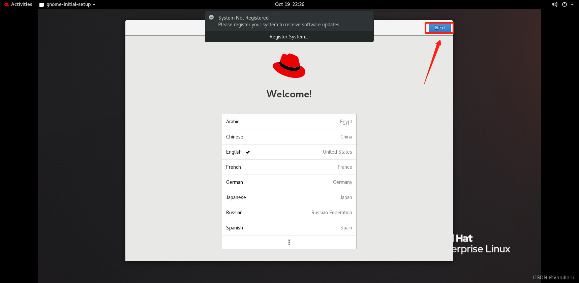The image size is (579, 283).
Task: Click Register System... in the notification
Action: (289, 37)
